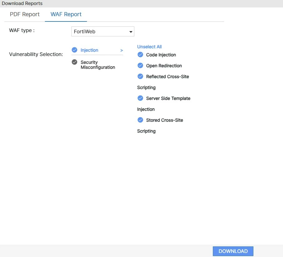Uncheck Stored Cross-Site Scripting checkbox

pos(140,120)
